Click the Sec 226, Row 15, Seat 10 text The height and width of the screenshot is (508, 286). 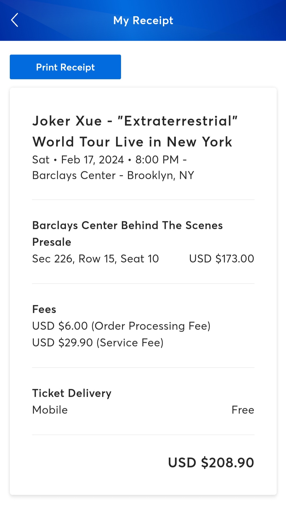coord(95,259)
